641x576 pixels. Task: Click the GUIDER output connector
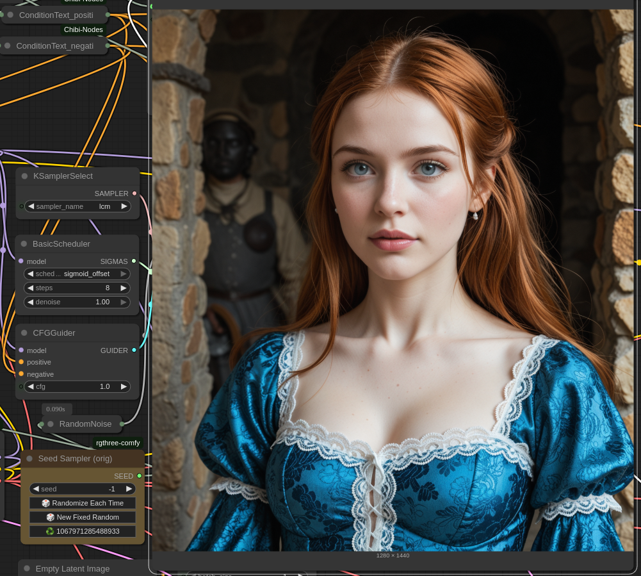134,350
